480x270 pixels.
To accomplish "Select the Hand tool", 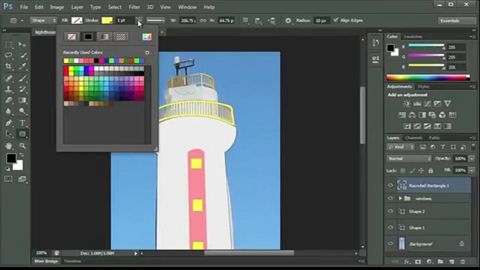I will (9, 146).
